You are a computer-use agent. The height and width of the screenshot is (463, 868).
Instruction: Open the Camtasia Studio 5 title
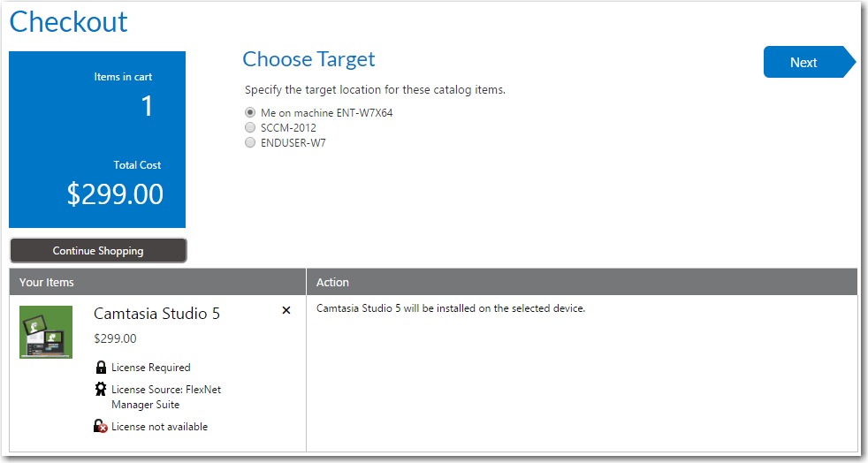point(156,314)
